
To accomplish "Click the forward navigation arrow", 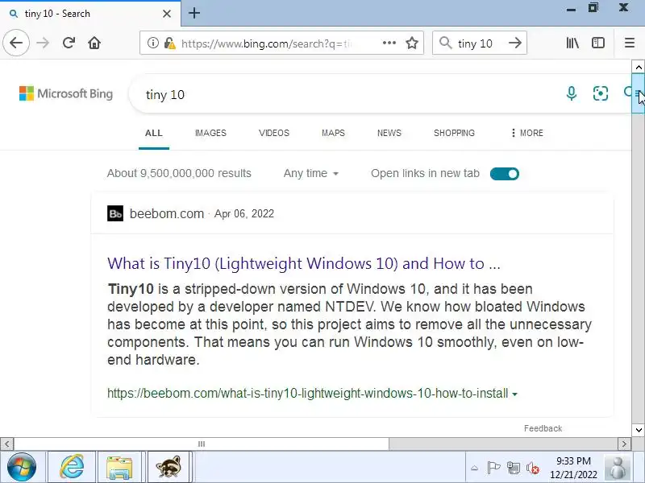I will [x=43, y=43].
